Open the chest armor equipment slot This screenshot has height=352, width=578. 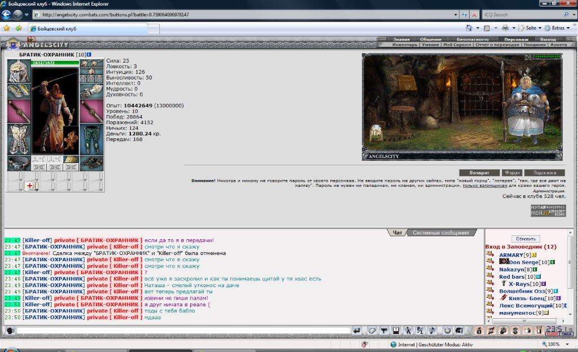19,139
